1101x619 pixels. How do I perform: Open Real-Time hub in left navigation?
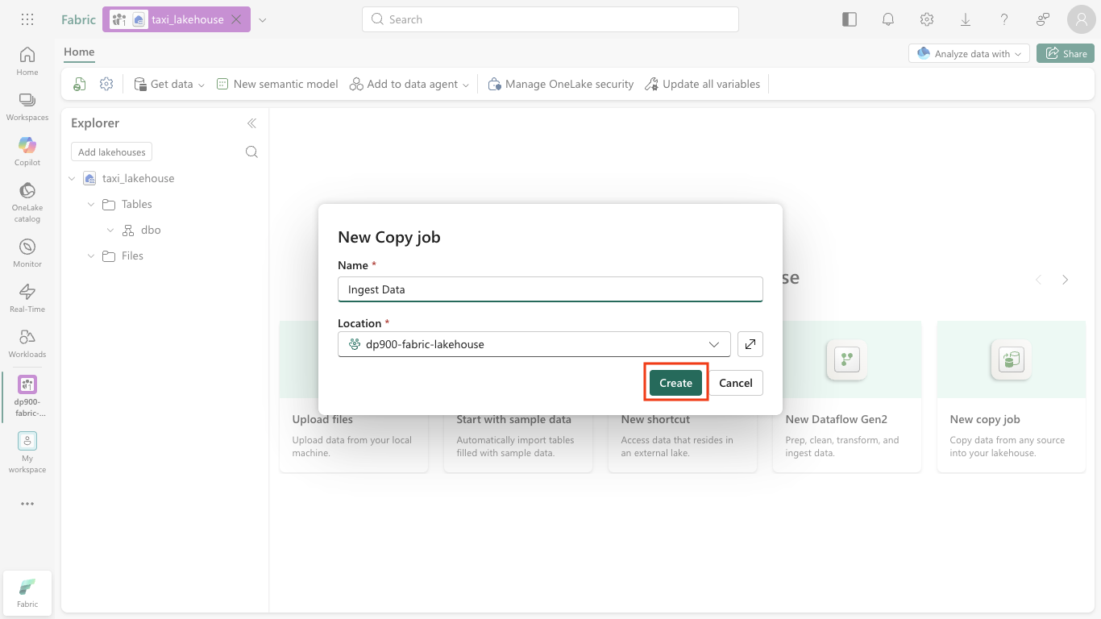coord(27,297)
